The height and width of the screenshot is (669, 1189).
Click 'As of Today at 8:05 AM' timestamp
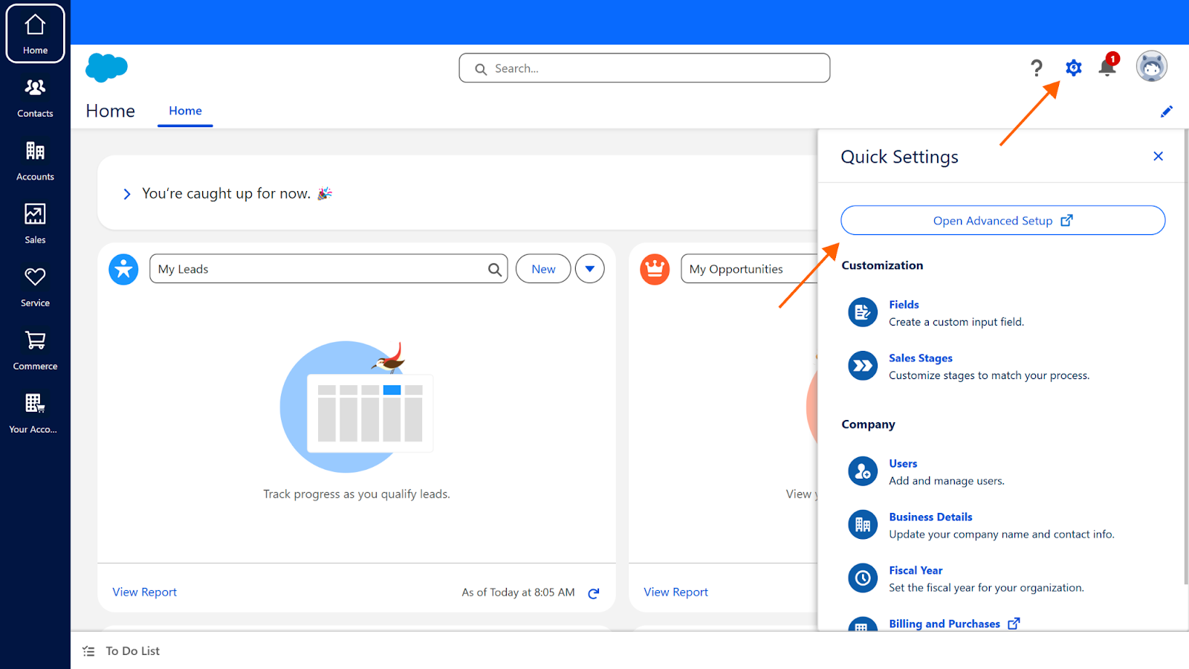[518, 592]
